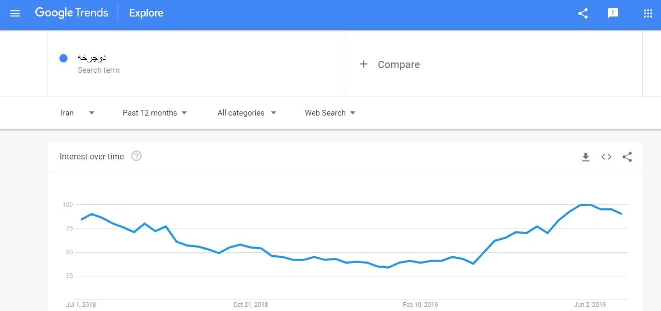The height and width of the screenshot is (311, 661).
Task: Click the share icon in header
Action: coord(583,14)
